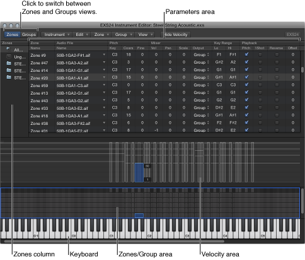Enable Reverse for Zone #38
The image size is (305, 260).
point(277,123)
